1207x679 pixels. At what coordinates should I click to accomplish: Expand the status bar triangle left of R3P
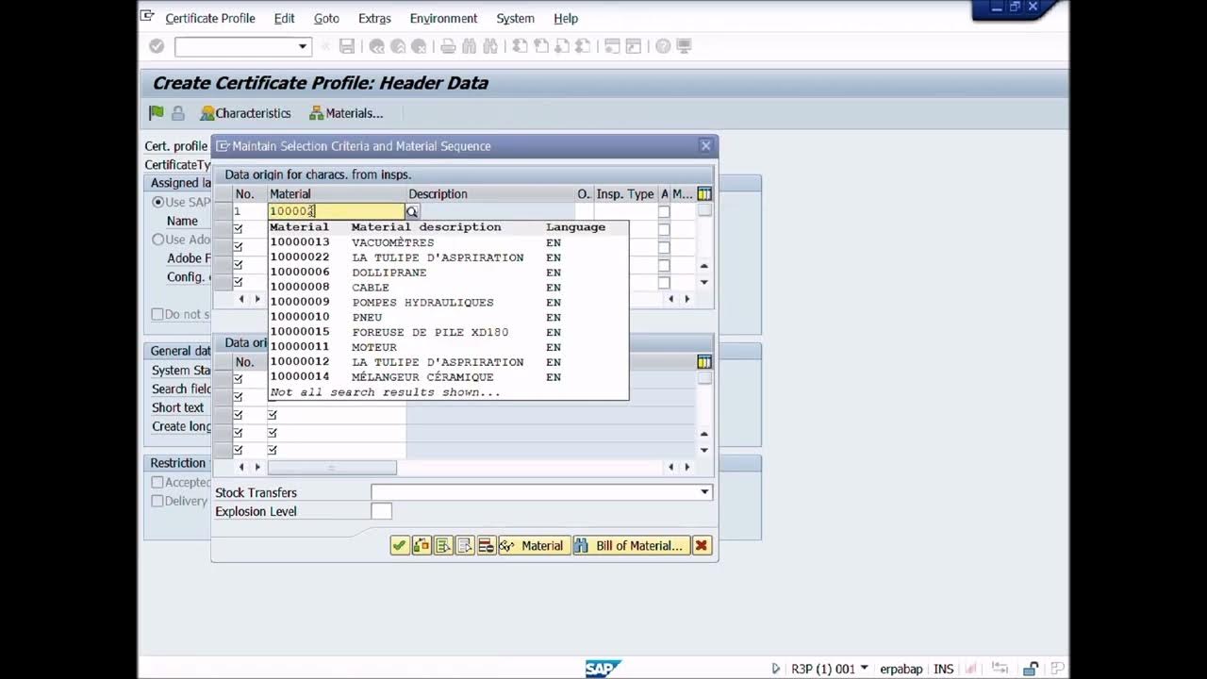776,669
